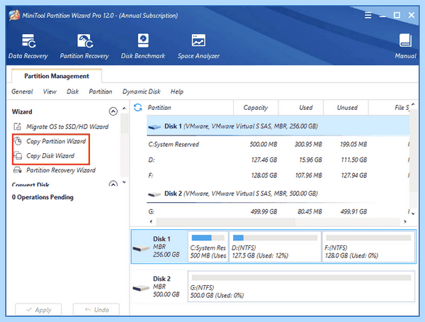Viewport: 425px width, 322px height.
Task: Select D: partition row
Action: [278, 160]
